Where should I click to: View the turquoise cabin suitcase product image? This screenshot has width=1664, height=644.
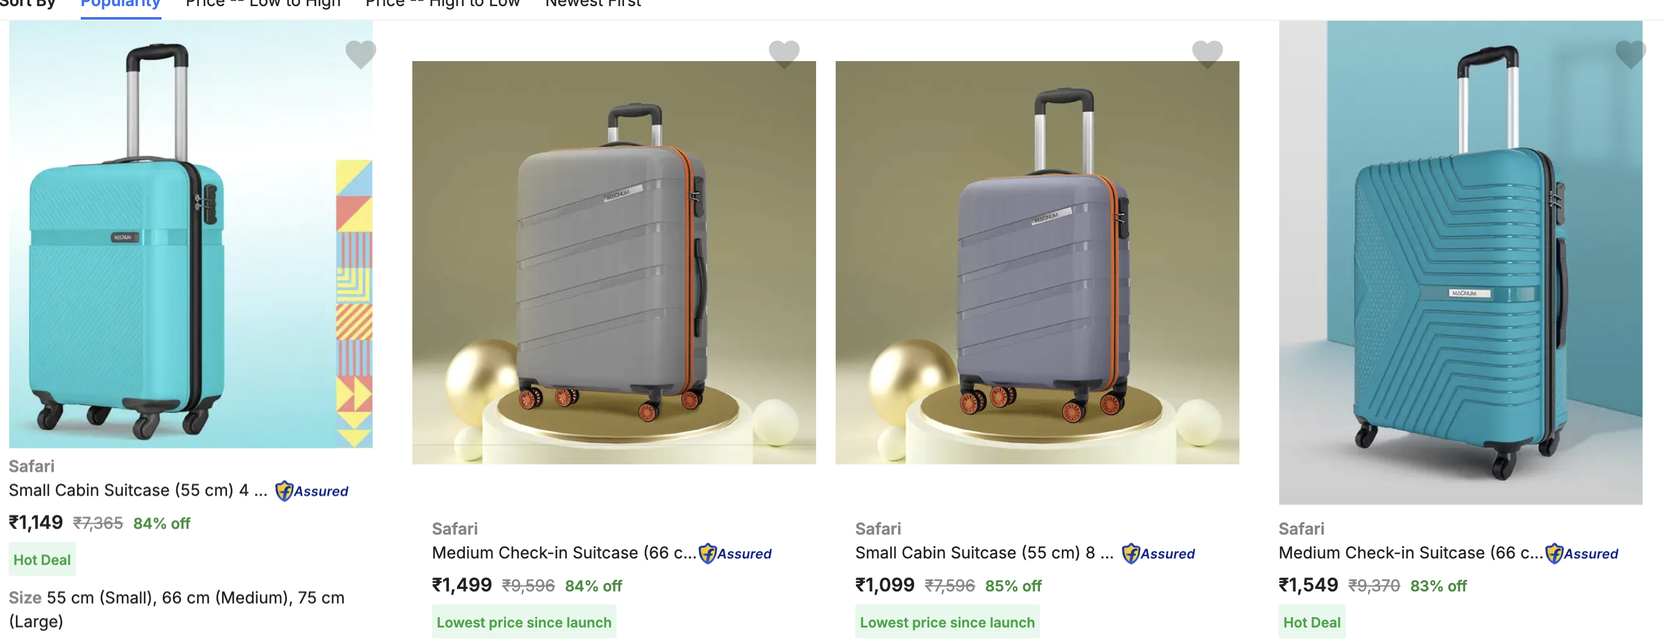point(190,234)
